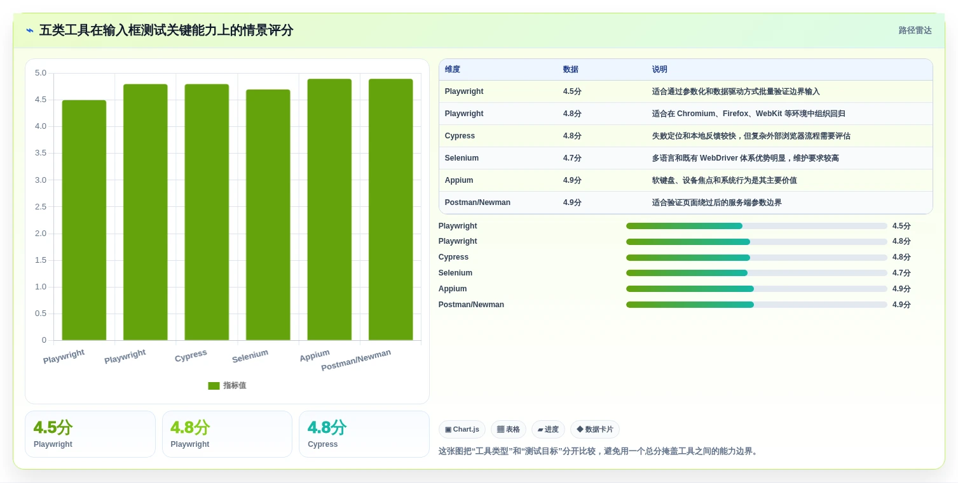Open the 4.5分 Playwright summary card

click(x=90, y=434)
